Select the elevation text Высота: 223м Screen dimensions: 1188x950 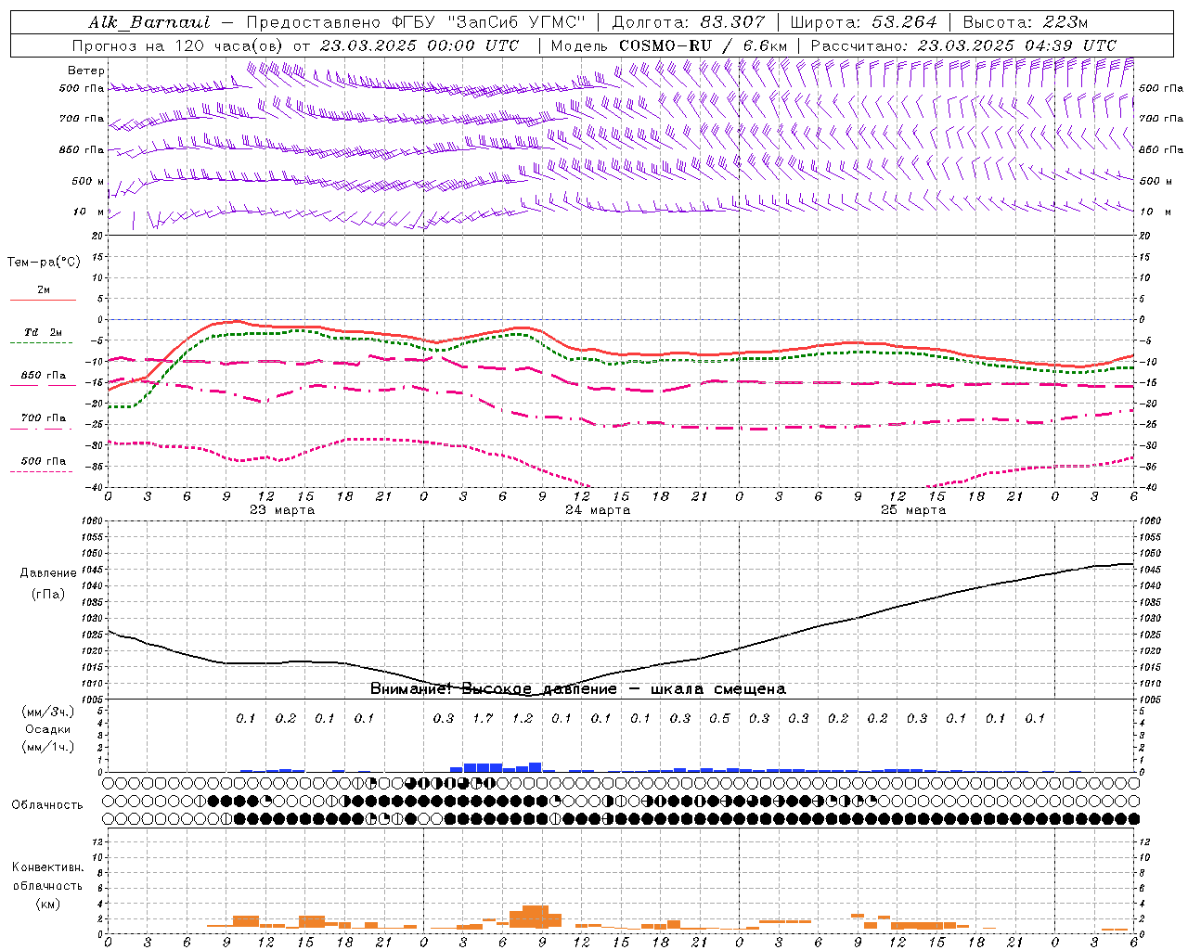coord(1026,22)
